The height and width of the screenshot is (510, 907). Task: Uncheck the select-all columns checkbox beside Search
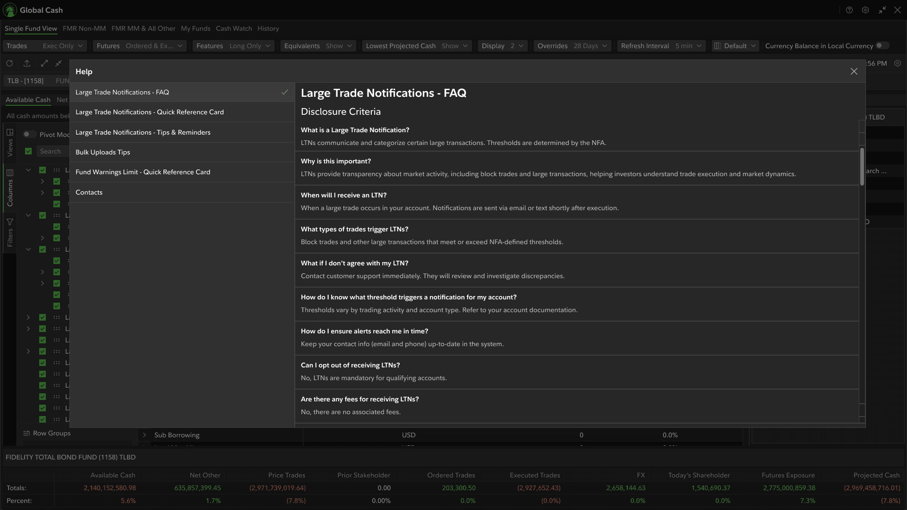point(28,151)
